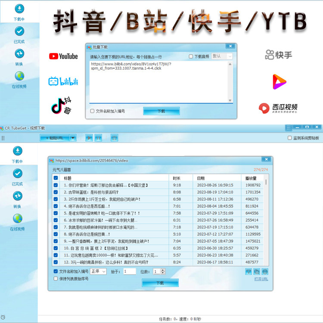Click the toolbar grip handle at left of 粘贴URL
The width and height of the screenshot is (323, 323).
(3, 138)
